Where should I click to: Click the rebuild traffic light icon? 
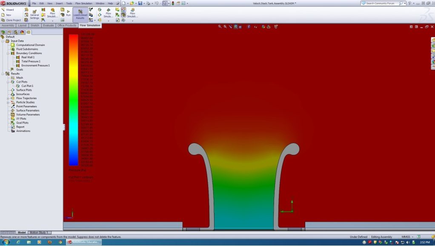(x=173, y=3)
